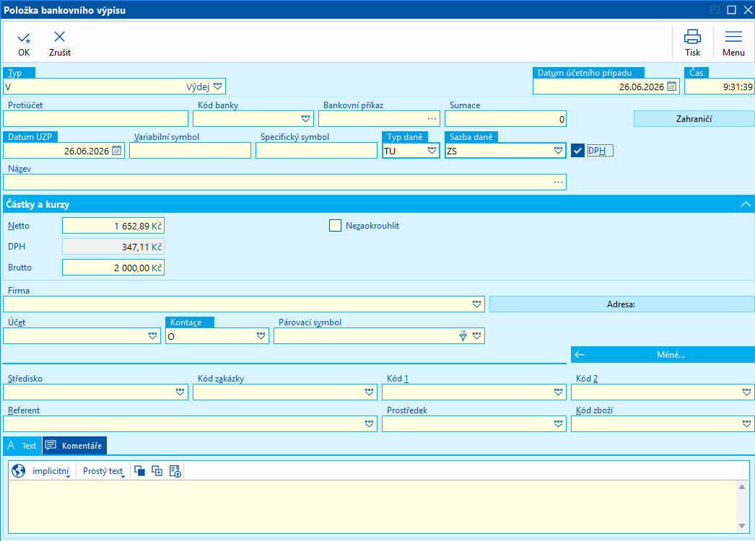Expand the Párovací symbol dropdown arrow
The height and width of the screenshot is (541, 755).
476,336
